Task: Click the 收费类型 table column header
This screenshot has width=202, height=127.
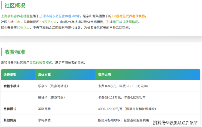Action: (x=10, y=75)
